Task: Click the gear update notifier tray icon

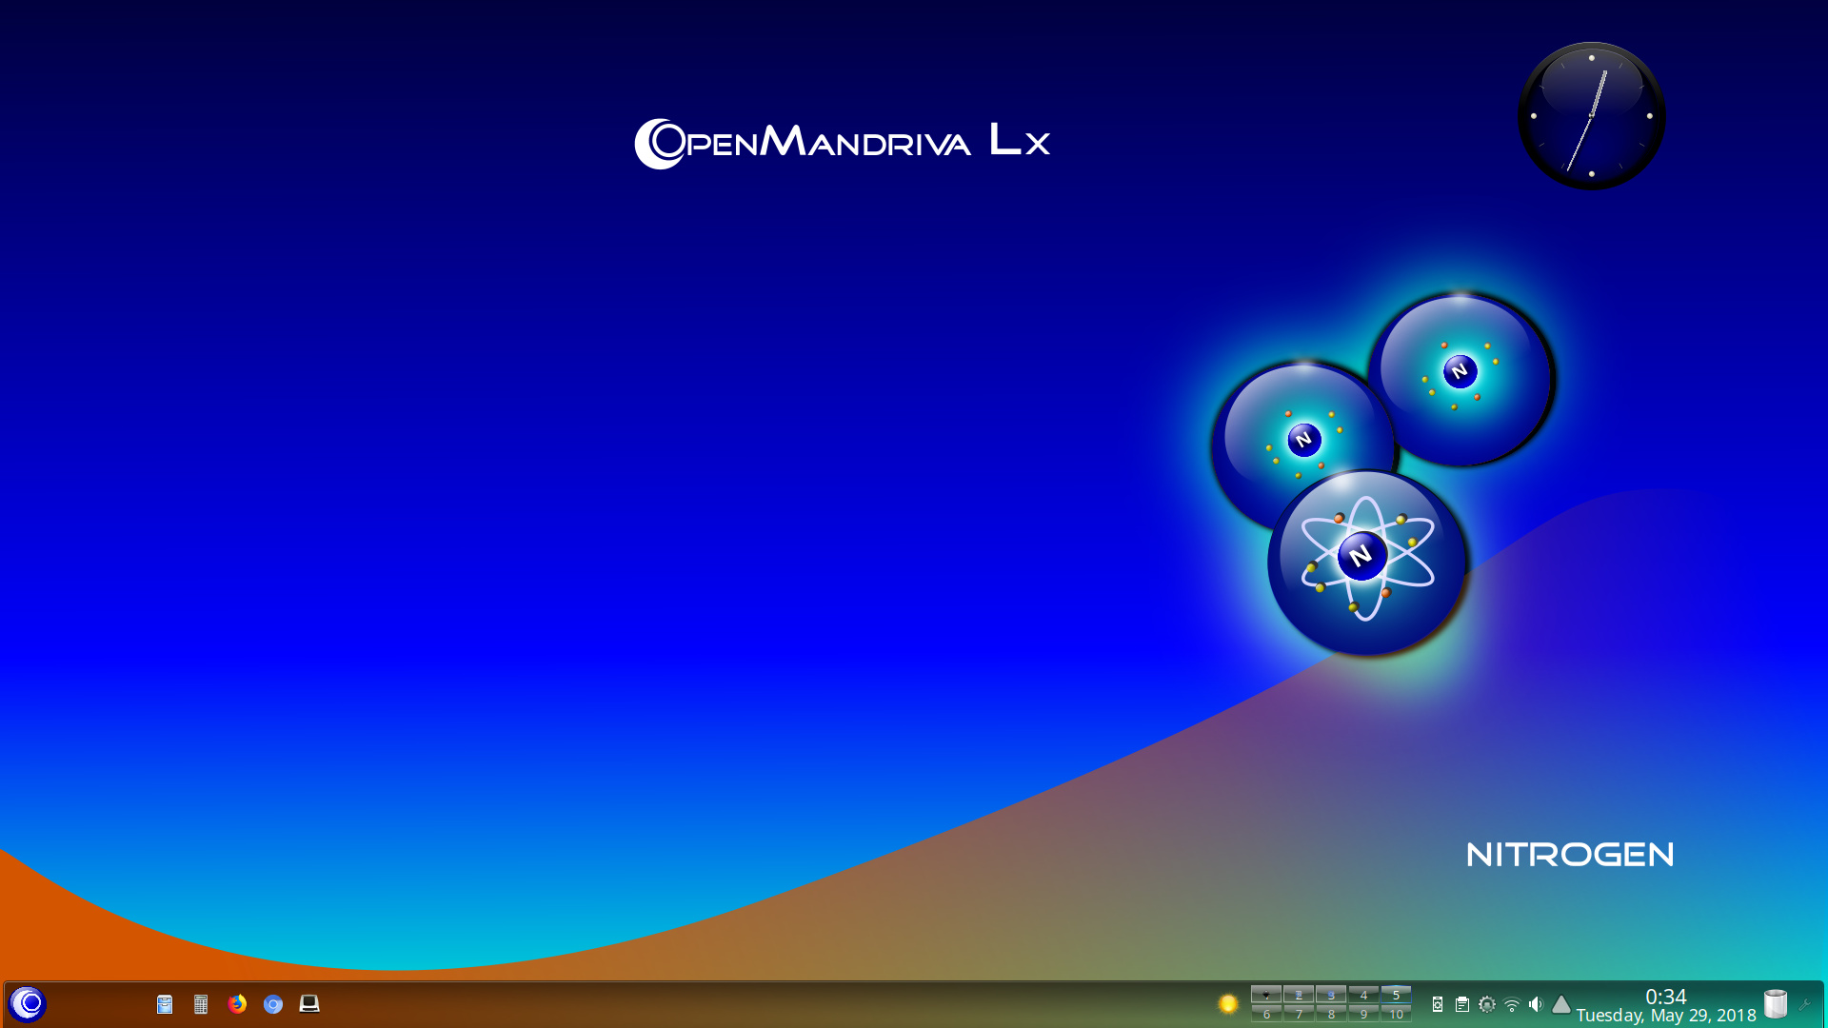Action: 1487,1004
